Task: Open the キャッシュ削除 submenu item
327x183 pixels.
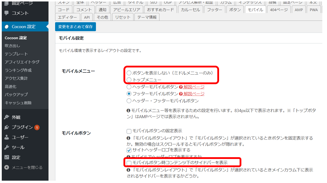Action: [x=18, y=103]
